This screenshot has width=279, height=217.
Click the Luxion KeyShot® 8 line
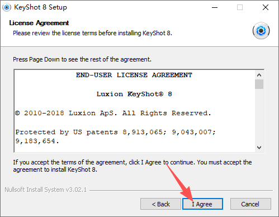click(x=134, y=94)
